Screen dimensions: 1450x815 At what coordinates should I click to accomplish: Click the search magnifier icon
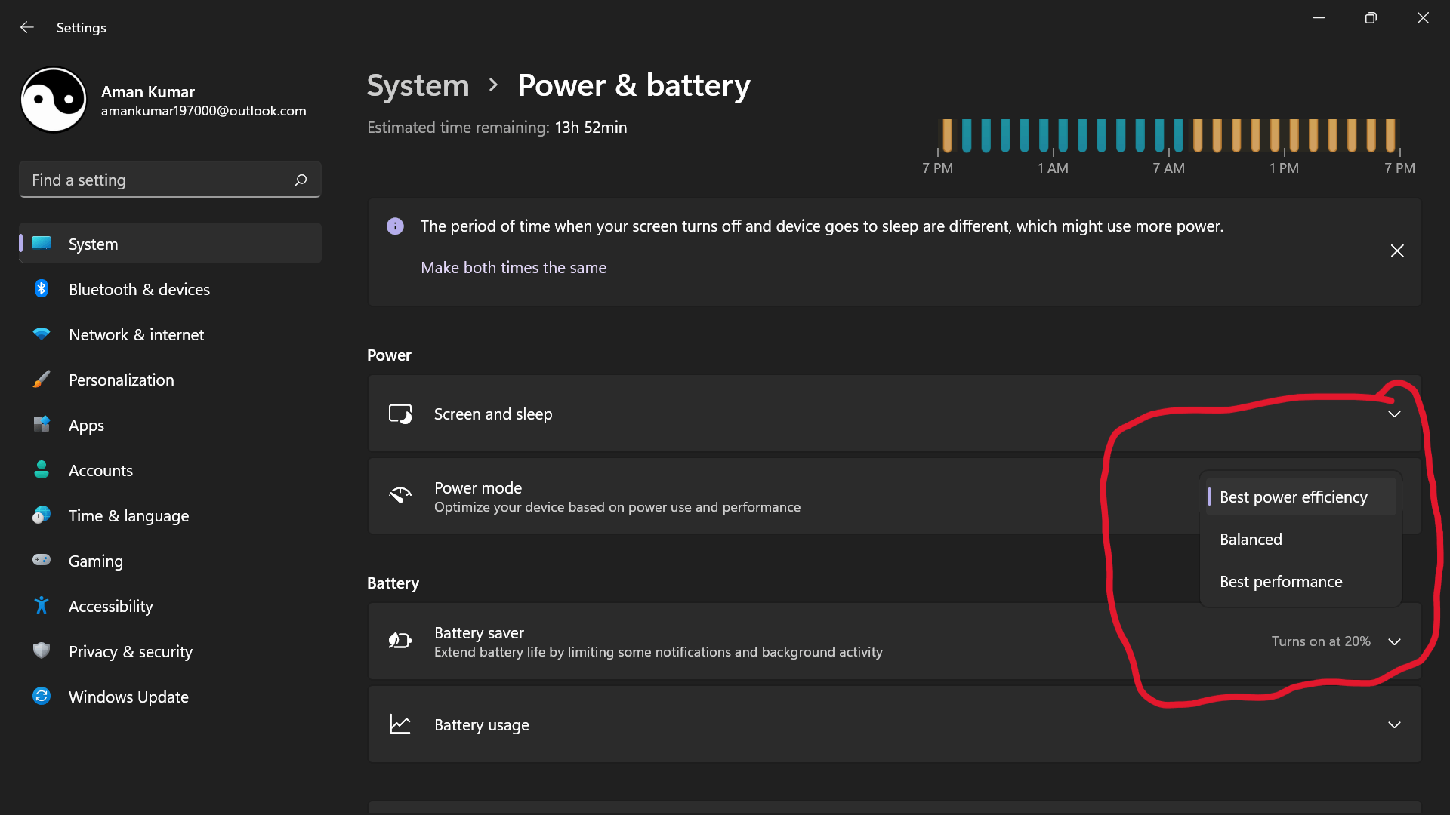(x=301, y=180)
